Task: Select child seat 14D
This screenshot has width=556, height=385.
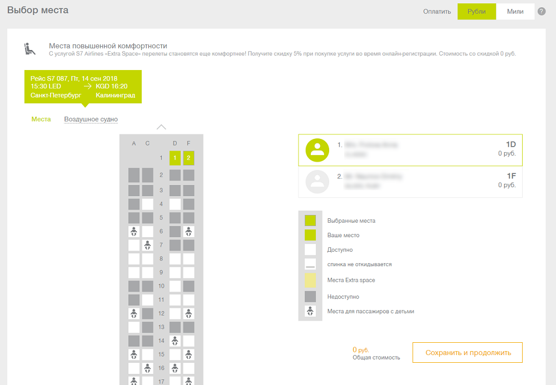Action: pyautogui.click(x=175, y=341)
